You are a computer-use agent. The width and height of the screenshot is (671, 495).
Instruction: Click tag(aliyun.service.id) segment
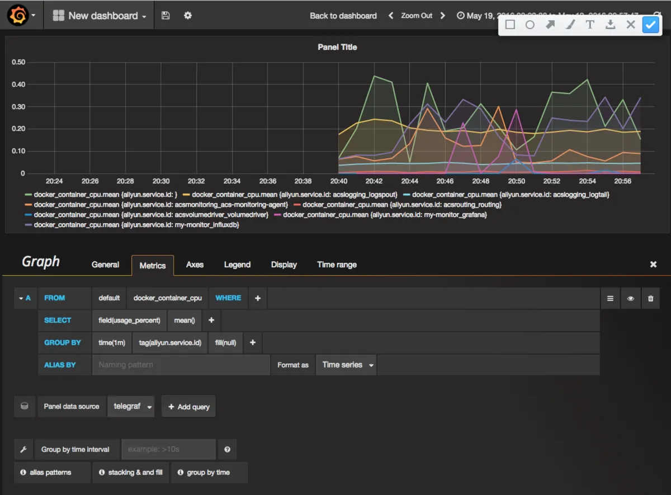(171, 342)
